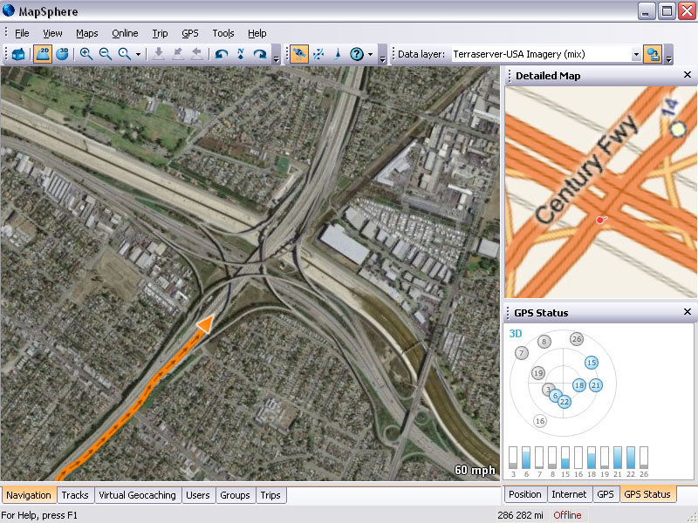Click the GPS antenna marker icon
The height and width of the screenshot is (523, 698).
pos(338,54)
